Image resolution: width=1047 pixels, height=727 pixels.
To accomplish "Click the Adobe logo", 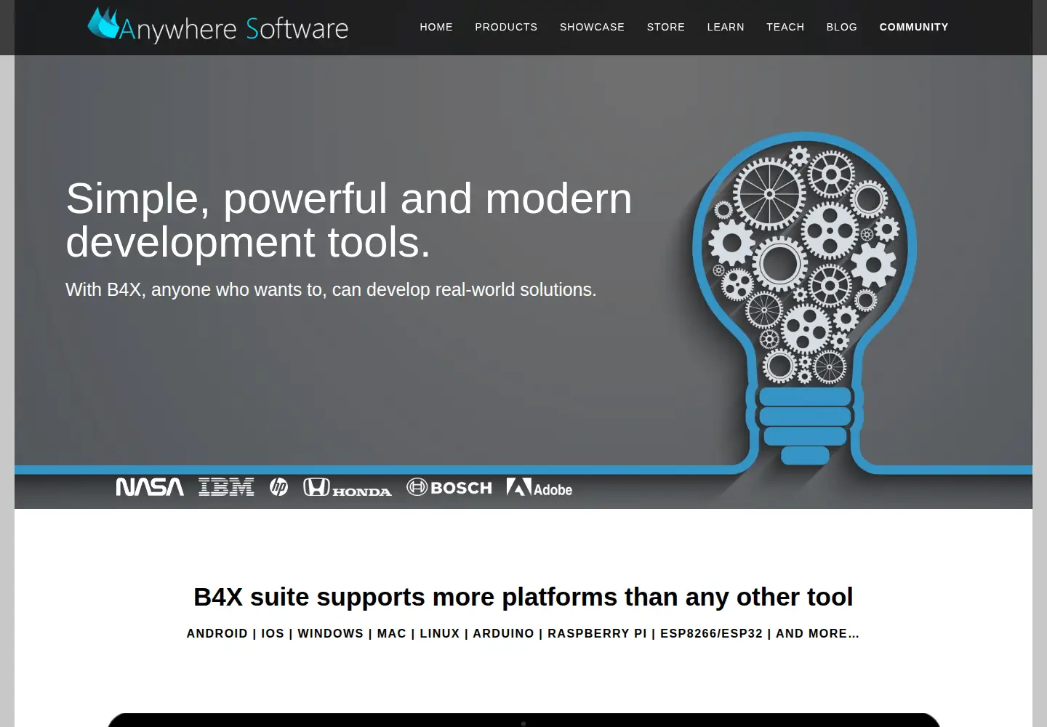I will 539,488.
